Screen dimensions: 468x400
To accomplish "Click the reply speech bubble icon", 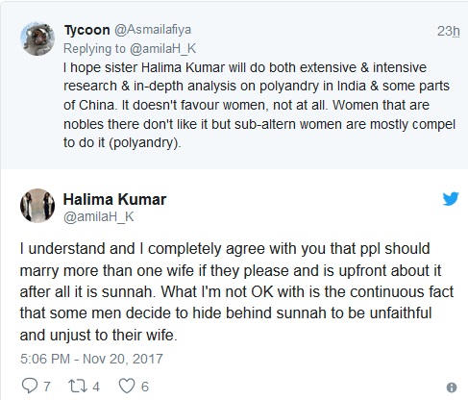I will pyautogui.click(x=29, y=386).
